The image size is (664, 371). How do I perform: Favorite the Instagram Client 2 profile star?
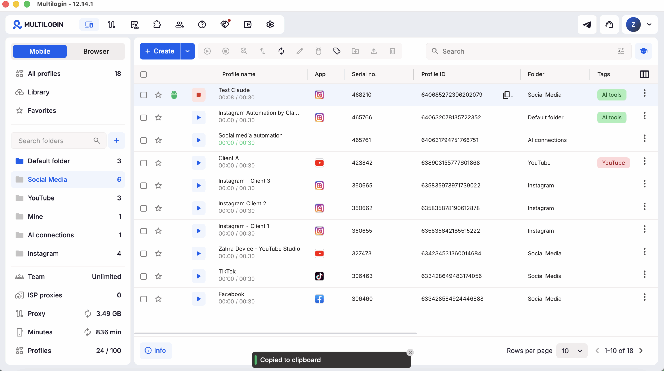point(158,208)
